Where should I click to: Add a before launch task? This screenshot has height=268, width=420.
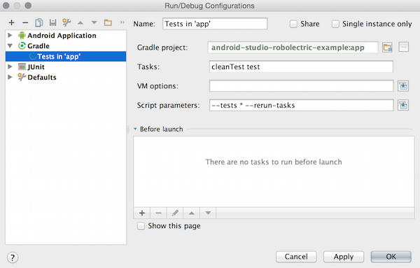142,213
